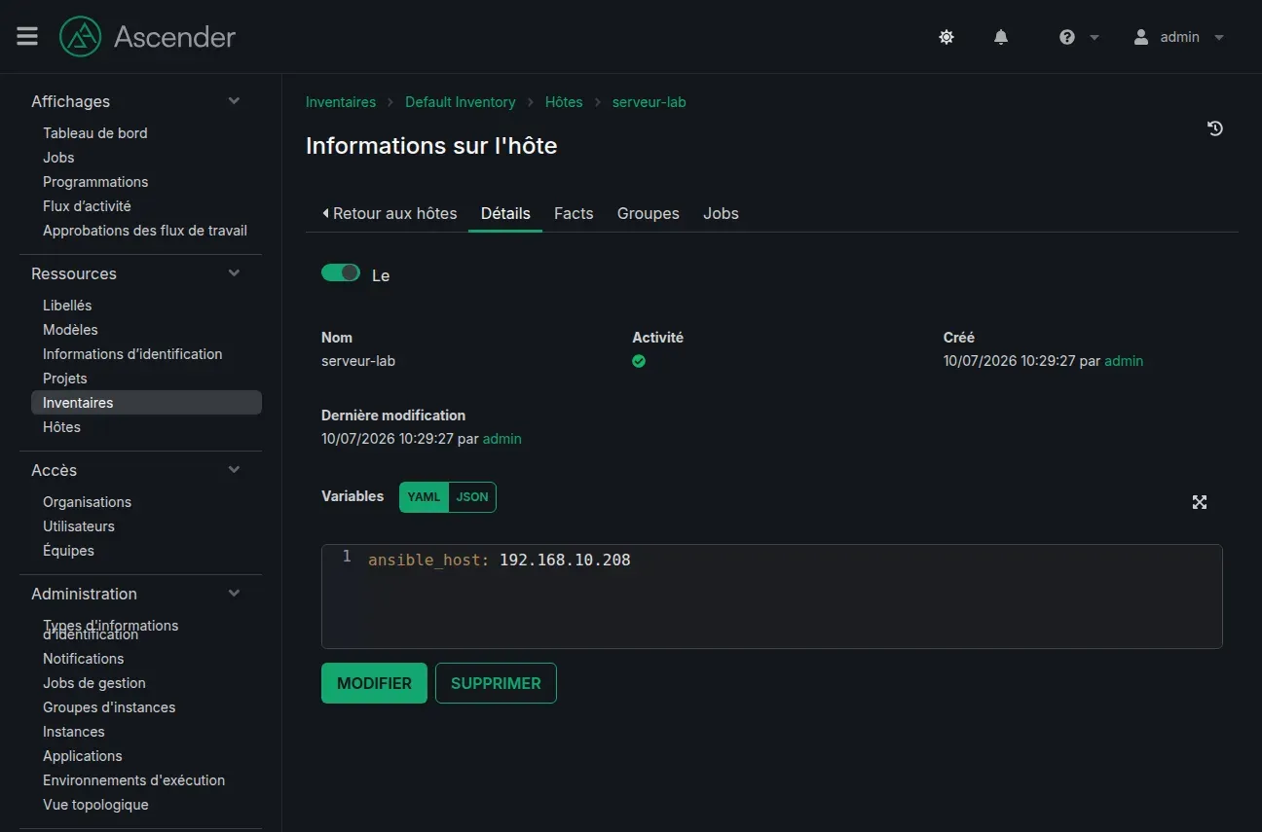Screen dimensions: 1262x832
Task: Click the serveur-lab name value
Action: point(358,361)
